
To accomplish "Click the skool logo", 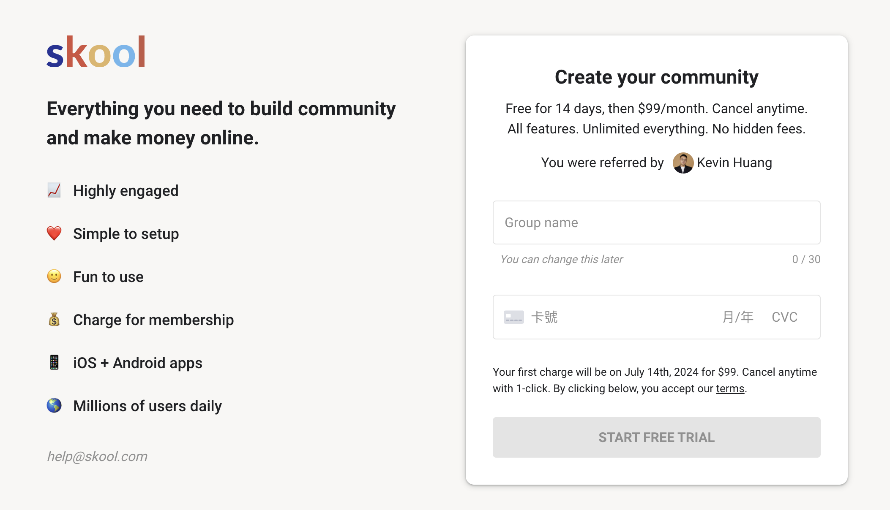I will click(x=96, y=52).
